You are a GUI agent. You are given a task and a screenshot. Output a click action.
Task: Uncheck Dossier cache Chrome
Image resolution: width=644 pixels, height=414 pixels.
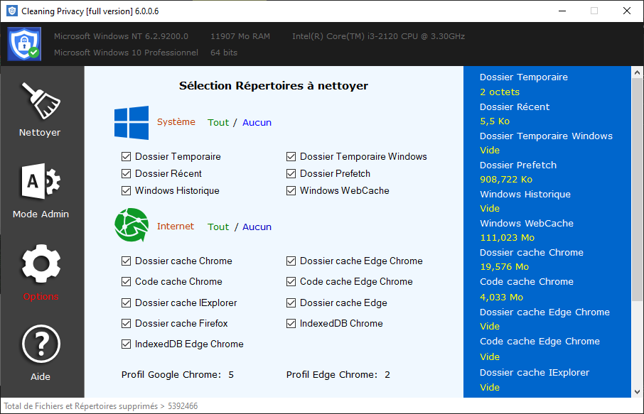point(126,261)
